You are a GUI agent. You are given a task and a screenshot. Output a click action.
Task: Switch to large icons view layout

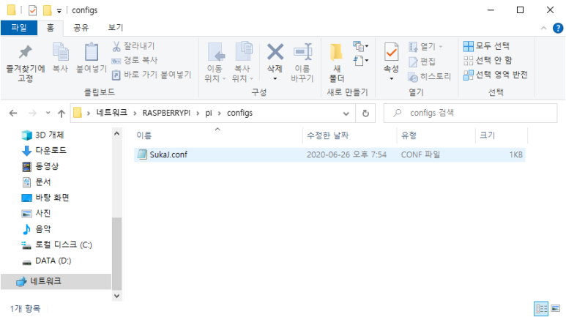(556, 308)
